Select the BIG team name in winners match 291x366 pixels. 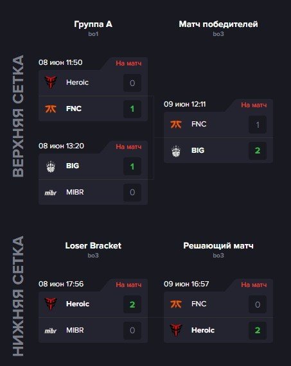tap(198, 150)
